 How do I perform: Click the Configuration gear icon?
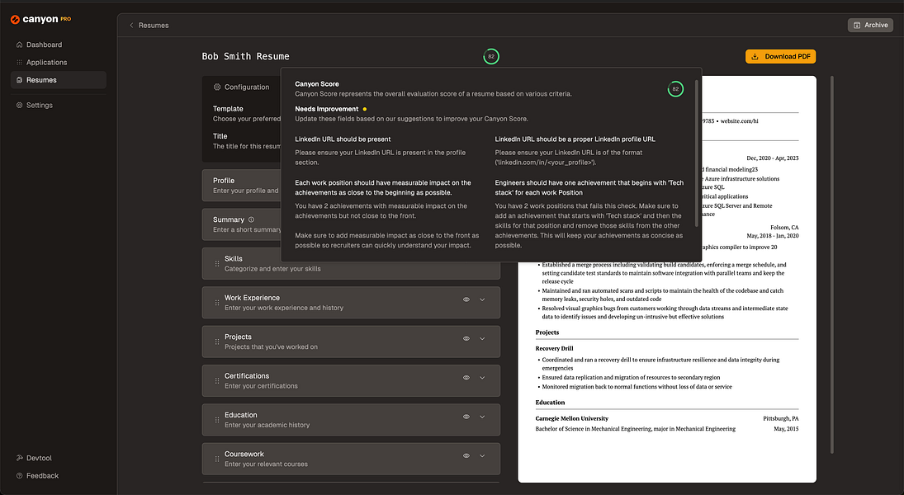coord(217,87)
